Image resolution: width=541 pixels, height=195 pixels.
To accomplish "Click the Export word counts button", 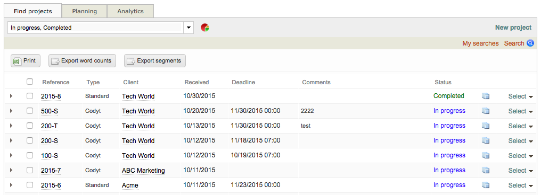I will click(82, 61).
